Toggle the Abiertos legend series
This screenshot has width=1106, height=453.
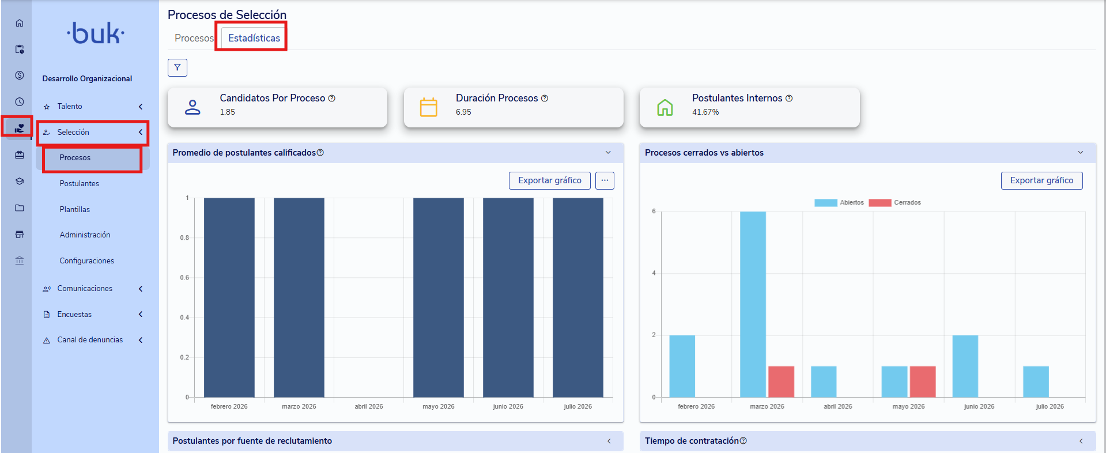click(839, 202)
